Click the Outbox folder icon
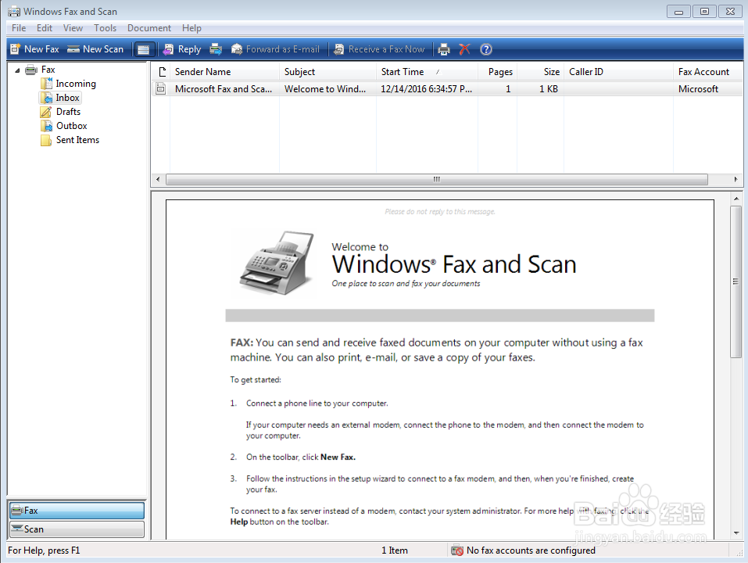 tap(46, 126)
